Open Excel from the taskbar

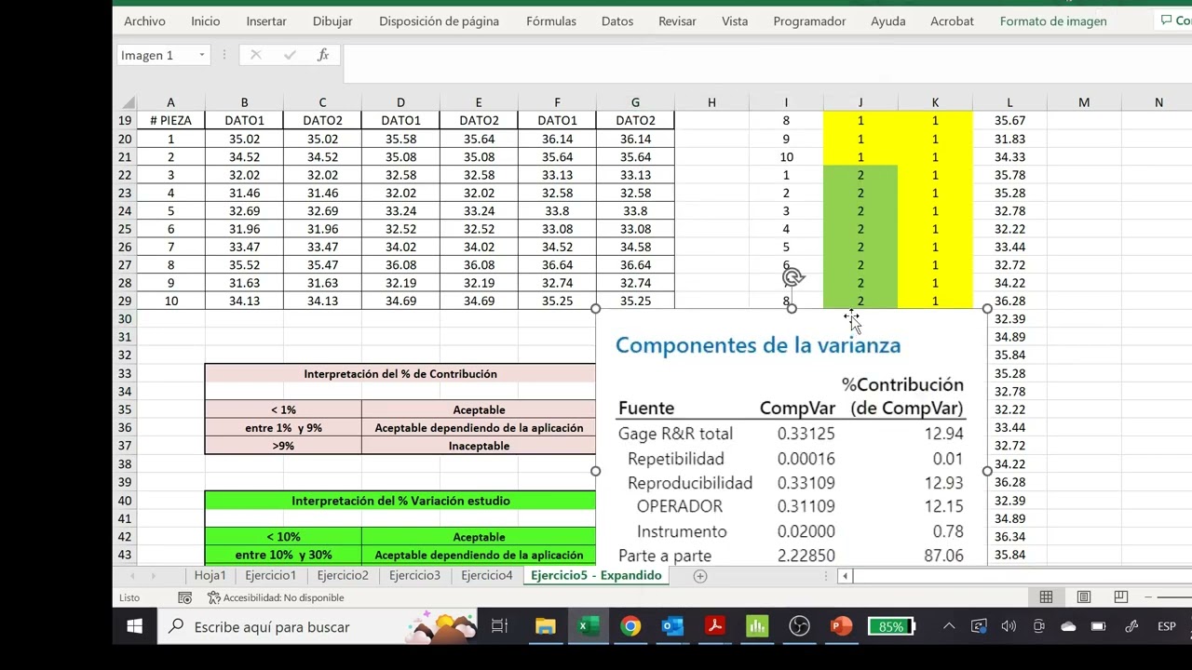point(587,626)
